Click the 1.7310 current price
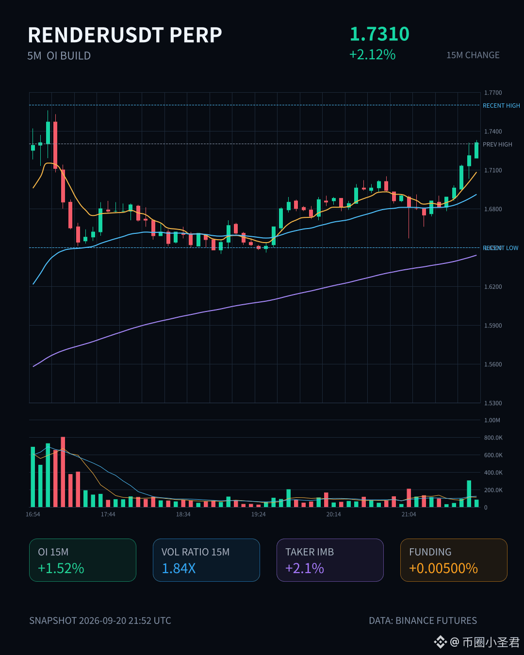Image resolution: width=524 pixels, height=655 pixels. click(379, 34)
